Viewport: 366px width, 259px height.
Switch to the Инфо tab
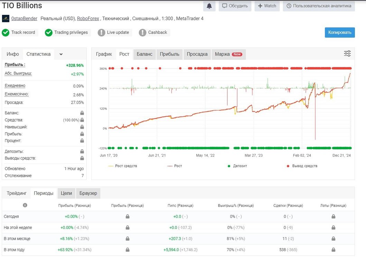click(12, 54)
